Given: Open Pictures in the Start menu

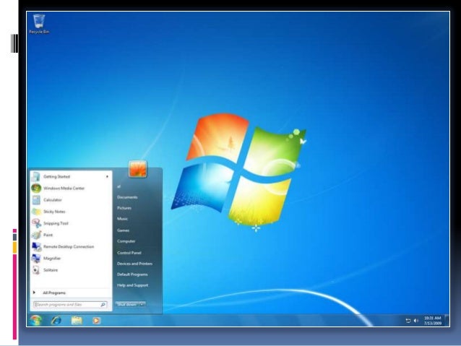Looking at the screenshot, I should (124, 208).
